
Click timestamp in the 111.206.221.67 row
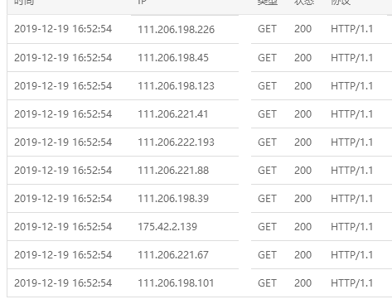click(x=63, y=255)
